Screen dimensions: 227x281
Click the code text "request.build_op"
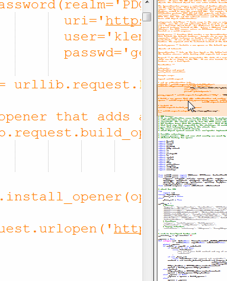click(78, 133)
